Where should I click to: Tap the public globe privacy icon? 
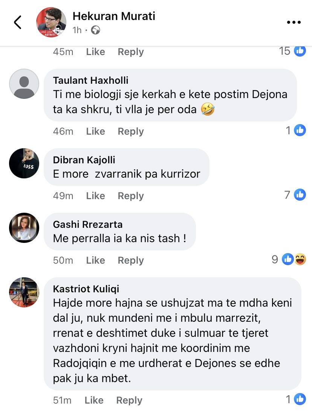tap(96, 30)
